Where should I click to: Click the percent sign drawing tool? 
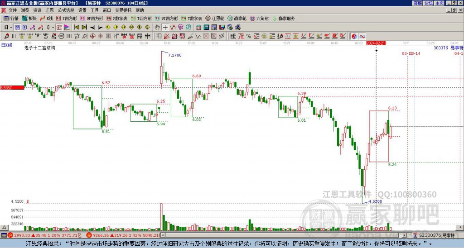pos(249,36)
